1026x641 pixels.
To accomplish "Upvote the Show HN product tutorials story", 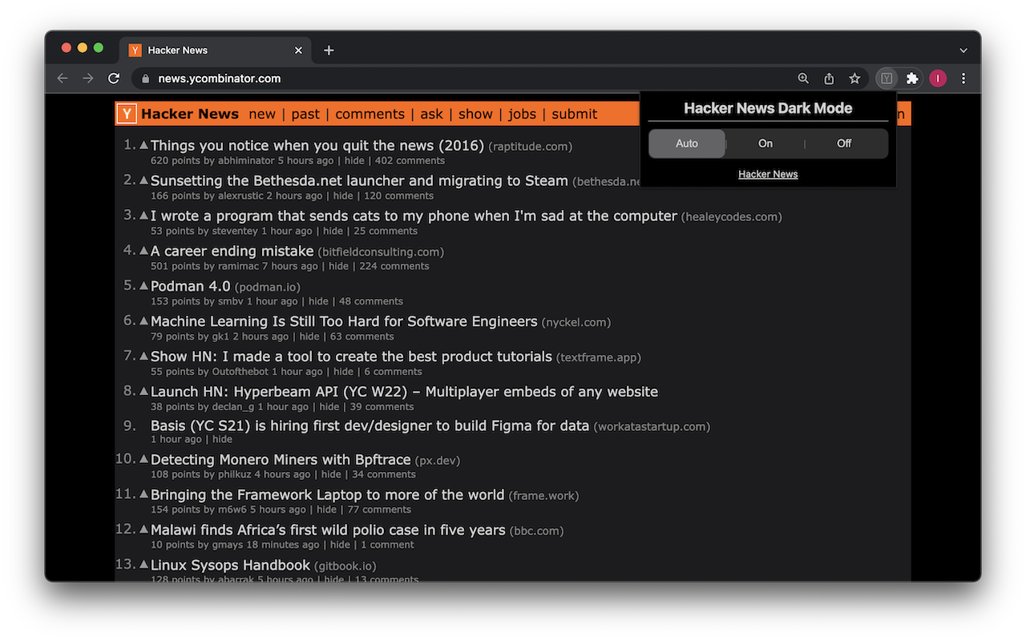I will tap(144, 356).
